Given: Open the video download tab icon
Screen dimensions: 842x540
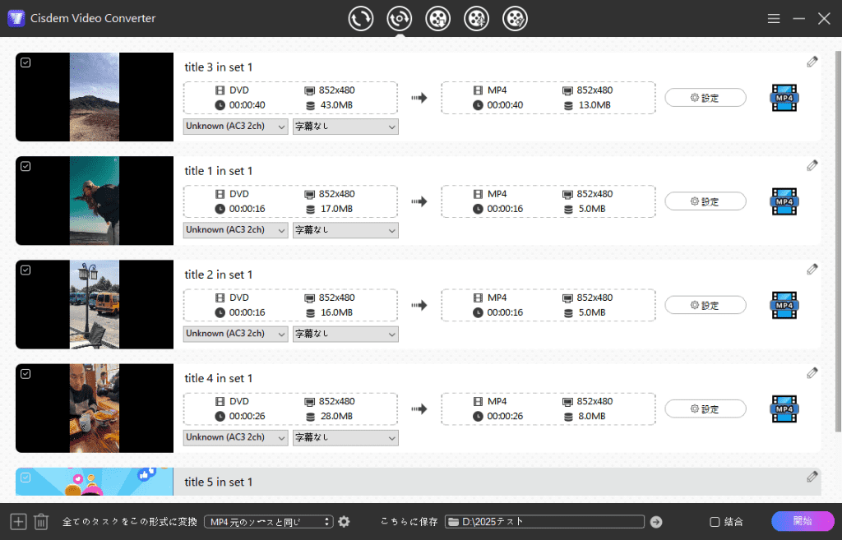Looking at the screenshot, I should point(438,18).
